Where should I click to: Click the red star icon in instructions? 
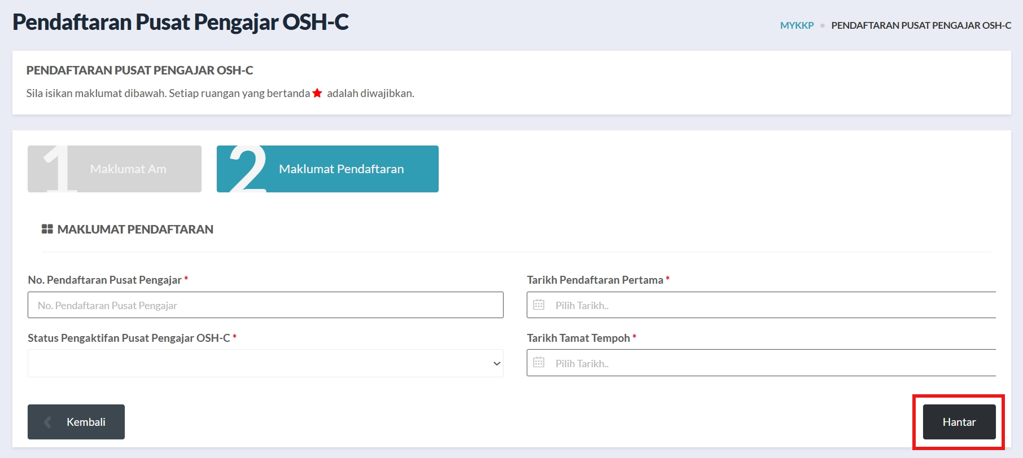pos(317,93)
